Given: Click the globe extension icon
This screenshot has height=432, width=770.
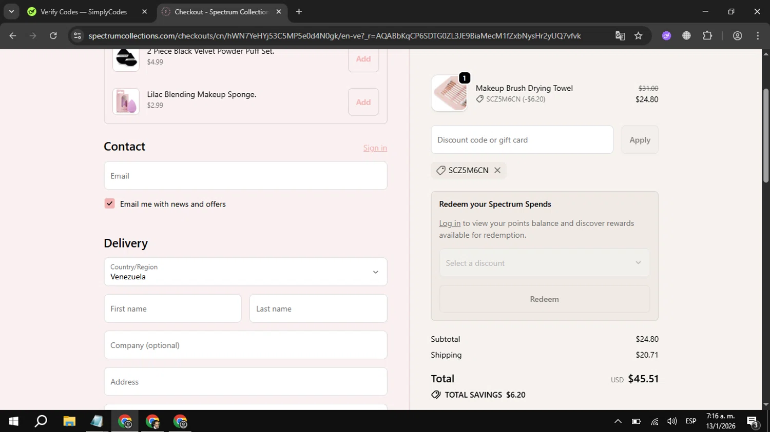Looking at the screenshot, I should coord(686,36).
